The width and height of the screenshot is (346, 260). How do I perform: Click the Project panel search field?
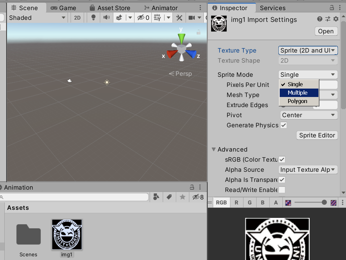74,197
